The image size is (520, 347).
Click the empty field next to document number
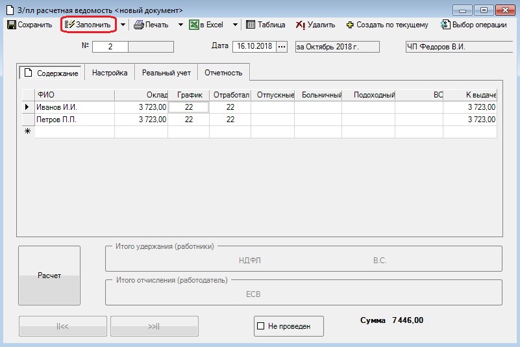151,47
